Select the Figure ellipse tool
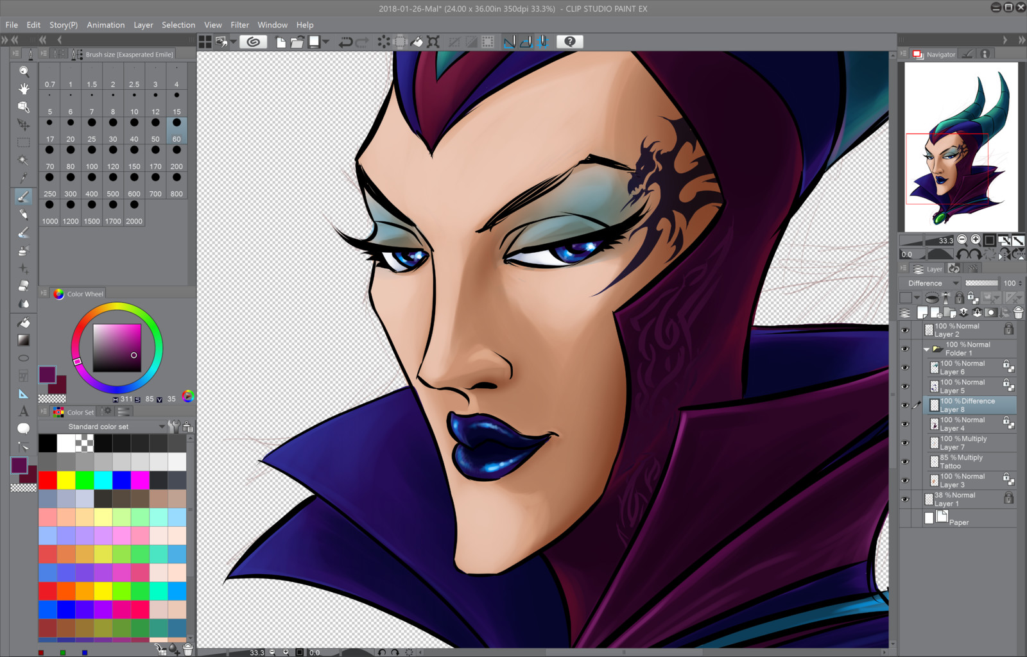 coord(24,358)
